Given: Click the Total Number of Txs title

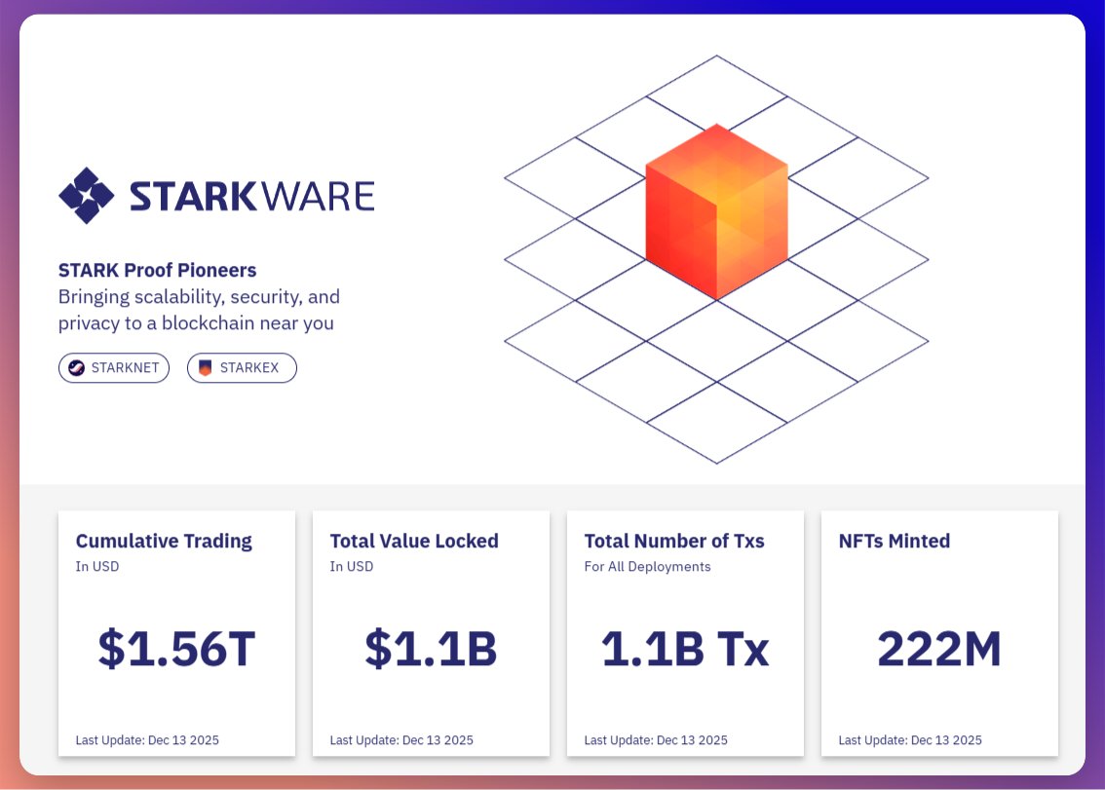Looking at the screenshot, I should tap(674, 541).
